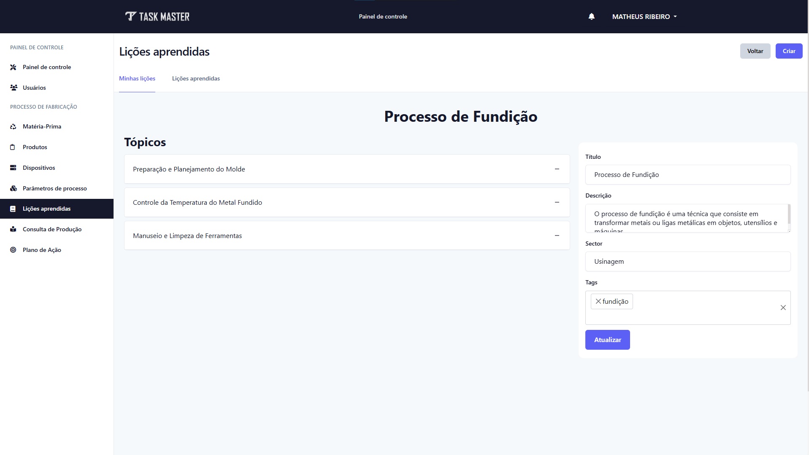This screenshot has width=809, height=455.
Task: Remove the fundição tag
Action: coord(598,301)
